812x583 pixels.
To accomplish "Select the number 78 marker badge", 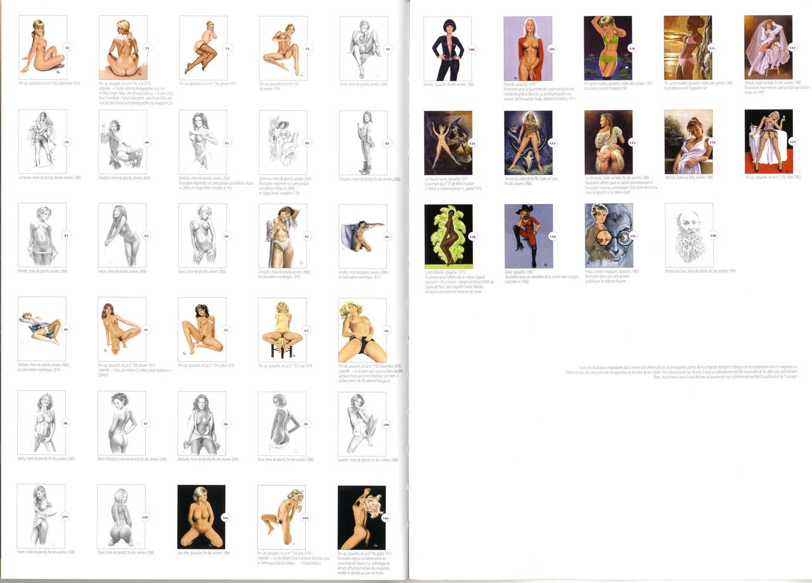I will 387,49.
